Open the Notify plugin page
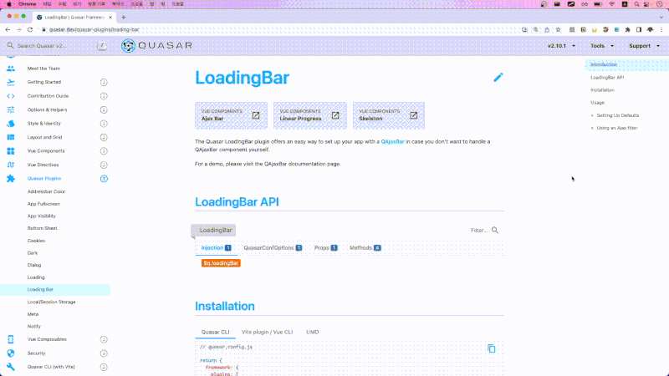This screenshot has width=669, height=376. click(34, 326)
